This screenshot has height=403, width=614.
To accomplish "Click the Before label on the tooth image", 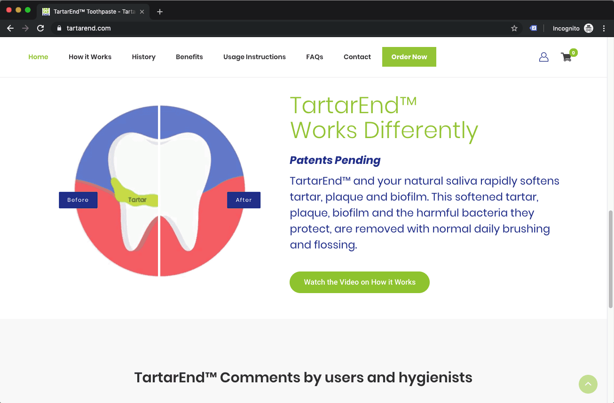I will tap(78, 200).
